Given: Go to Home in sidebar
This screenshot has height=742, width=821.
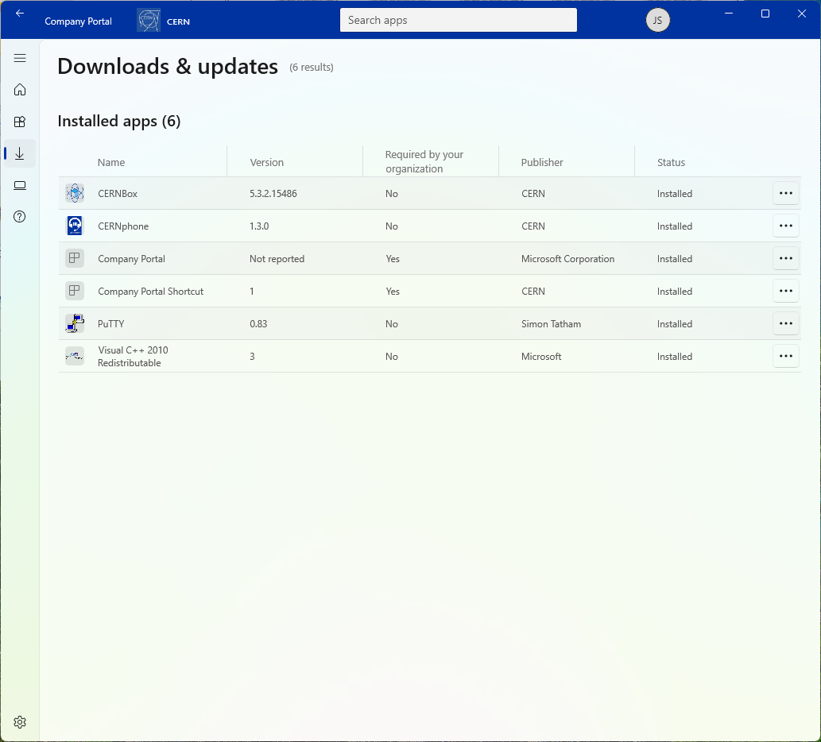Looking at the screenshot, I should pyautogui.click(x=20, y=90).
